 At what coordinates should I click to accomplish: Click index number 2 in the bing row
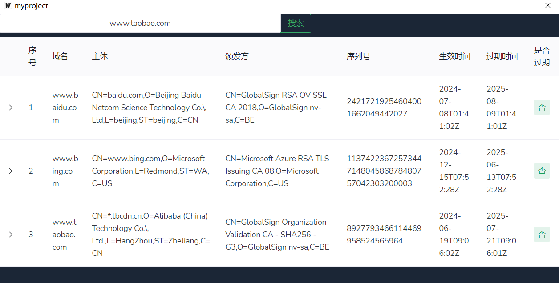coord(31,171)
